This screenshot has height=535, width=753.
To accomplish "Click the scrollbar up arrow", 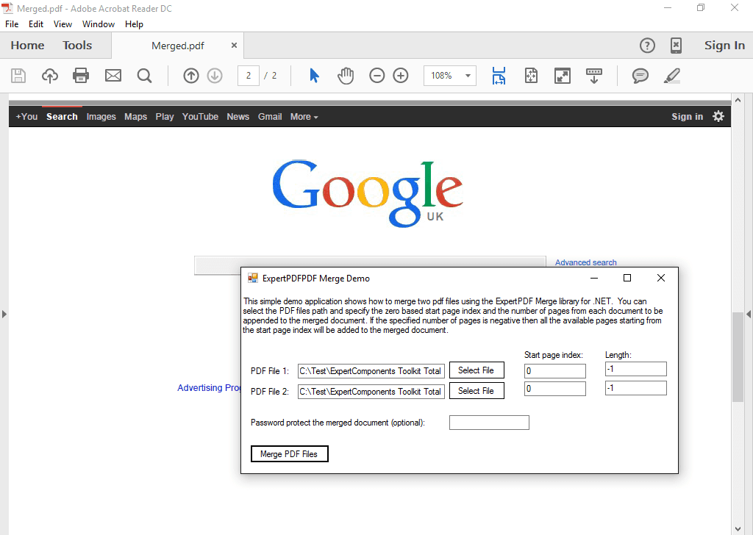I will tap(738, 100).
